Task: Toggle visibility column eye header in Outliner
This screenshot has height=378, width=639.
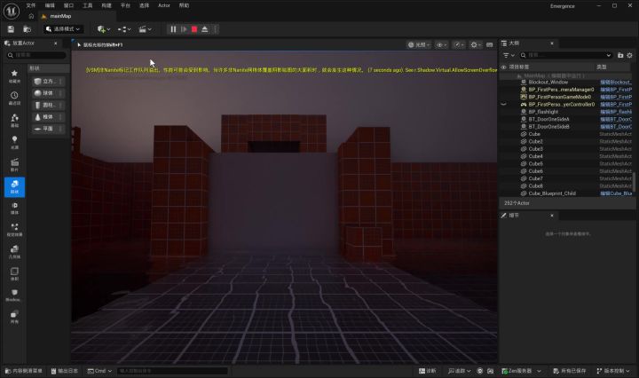Action: (x=504, y=67)
